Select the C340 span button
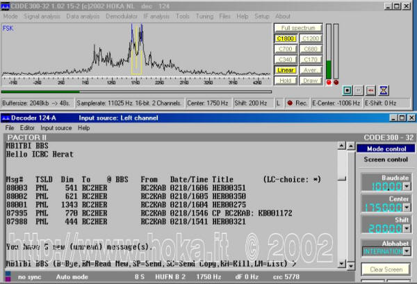This screenshot has height=284, width=417. 286,59
